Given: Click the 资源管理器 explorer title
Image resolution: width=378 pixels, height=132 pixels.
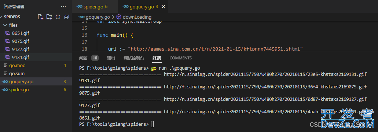Looking at the screenshot, I should [x=14, y=7].
